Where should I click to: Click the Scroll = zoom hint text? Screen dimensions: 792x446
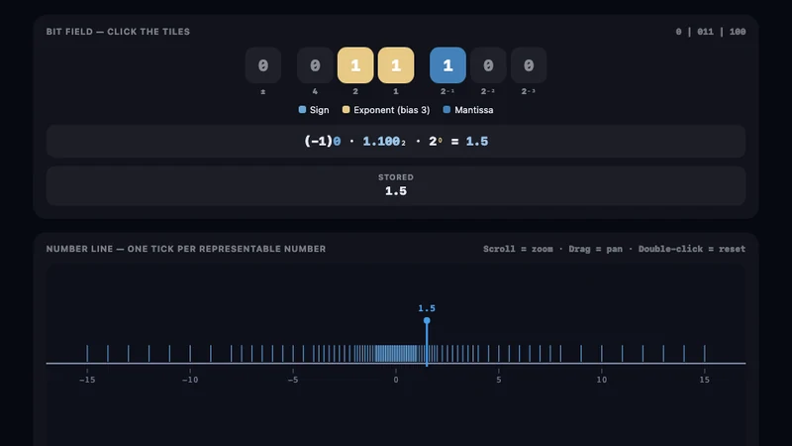point(518,249)
